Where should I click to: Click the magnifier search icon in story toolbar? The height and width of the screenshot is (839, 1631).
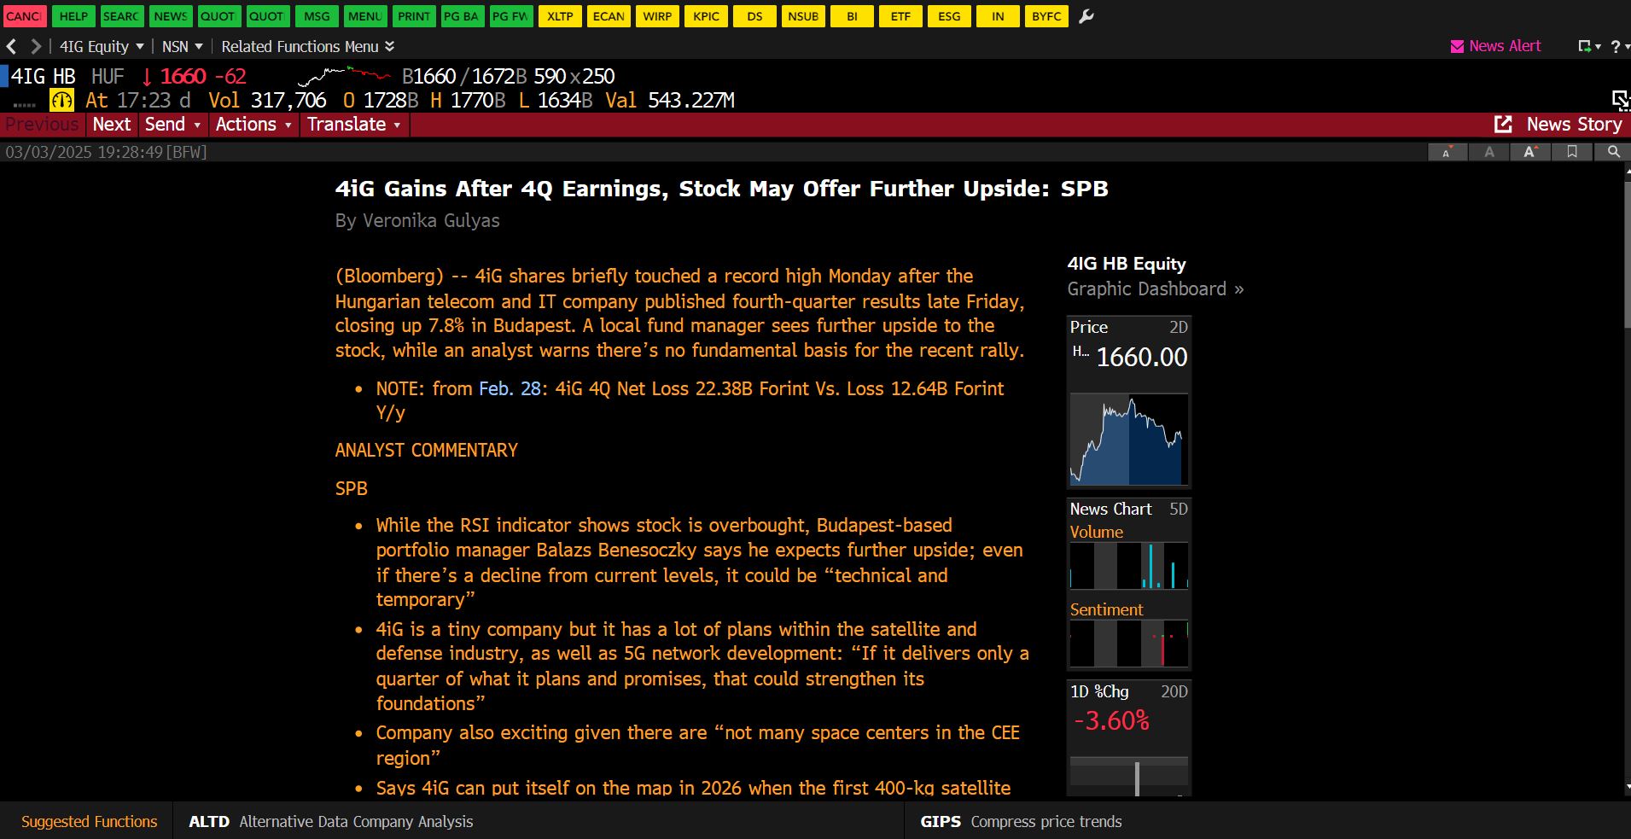(x=1612, y=152)
